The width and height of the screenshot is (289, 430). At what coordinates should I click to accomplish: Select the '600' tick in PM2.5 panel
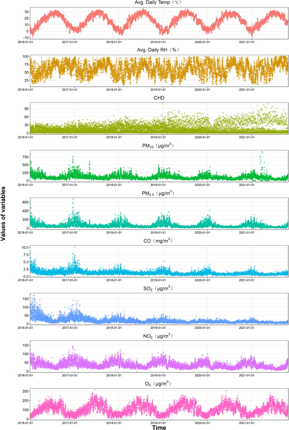26,202
